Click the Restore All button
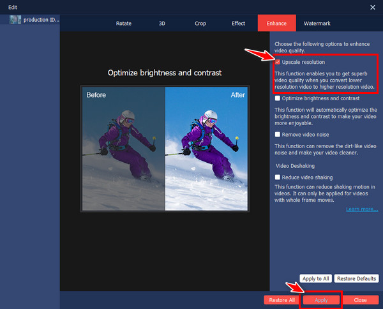 (282, 299)
